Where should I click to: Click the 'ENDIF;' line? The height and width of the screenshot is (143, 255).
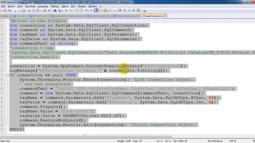(17, 129)
